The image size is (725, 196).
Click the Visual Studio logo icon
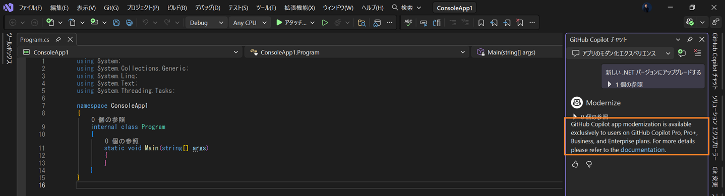(x=8, y=8)
